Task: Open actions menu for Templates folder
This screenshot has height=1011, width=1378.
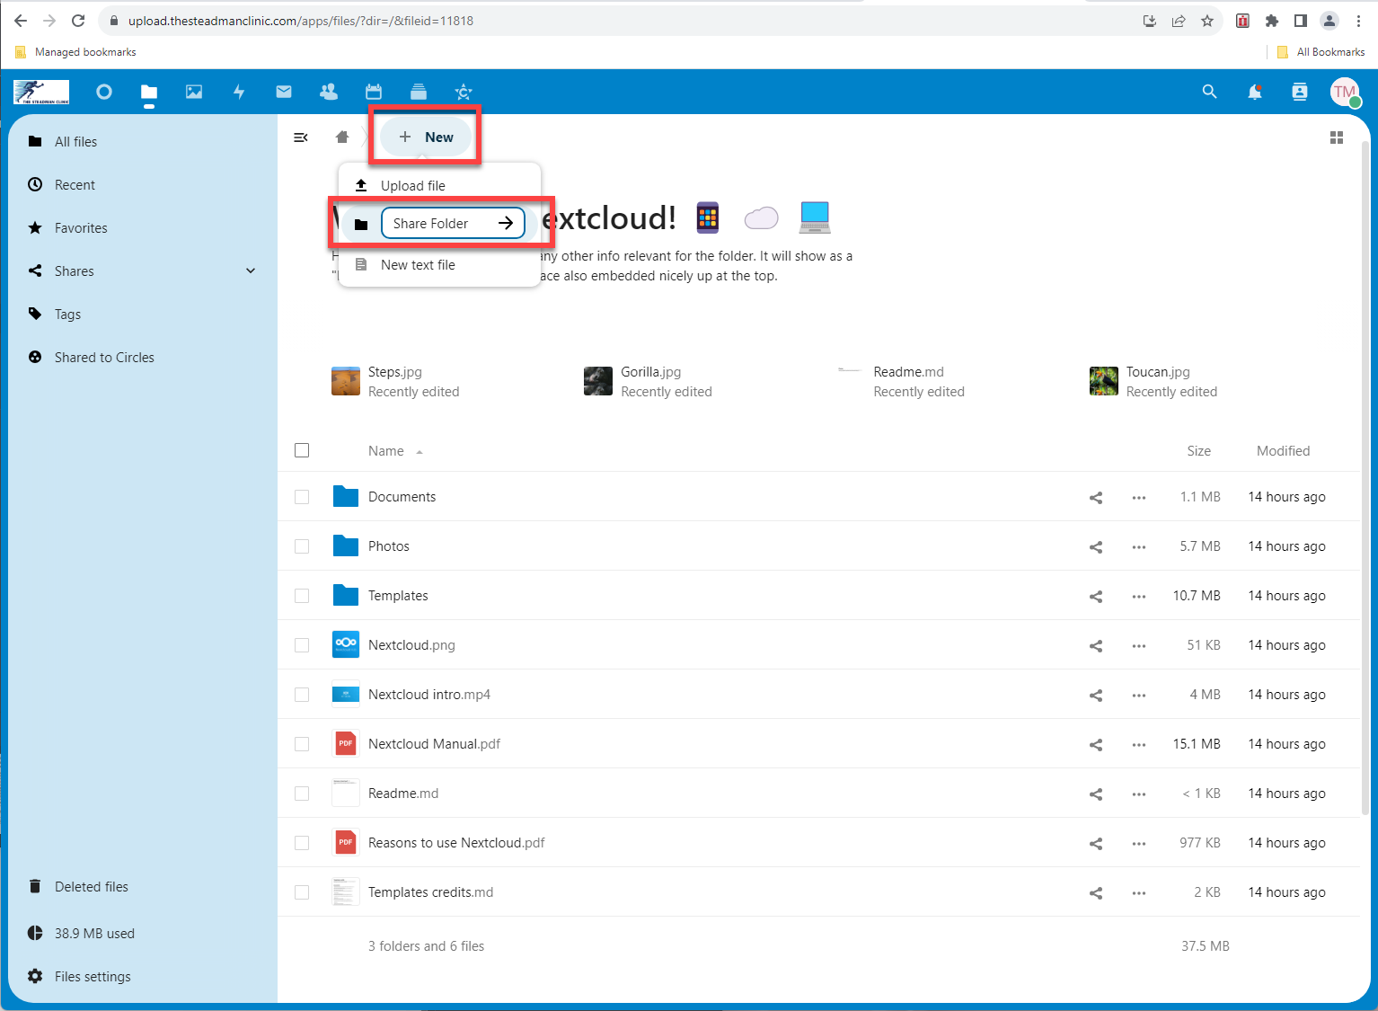Action: pyautogui.click(x=1139, y=596)
